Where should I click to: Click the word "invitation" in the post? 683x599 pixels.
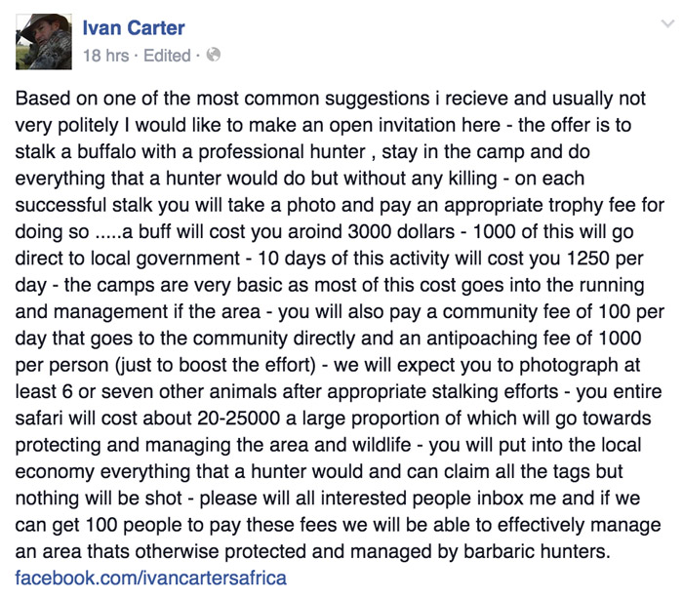tap(418, 126)
